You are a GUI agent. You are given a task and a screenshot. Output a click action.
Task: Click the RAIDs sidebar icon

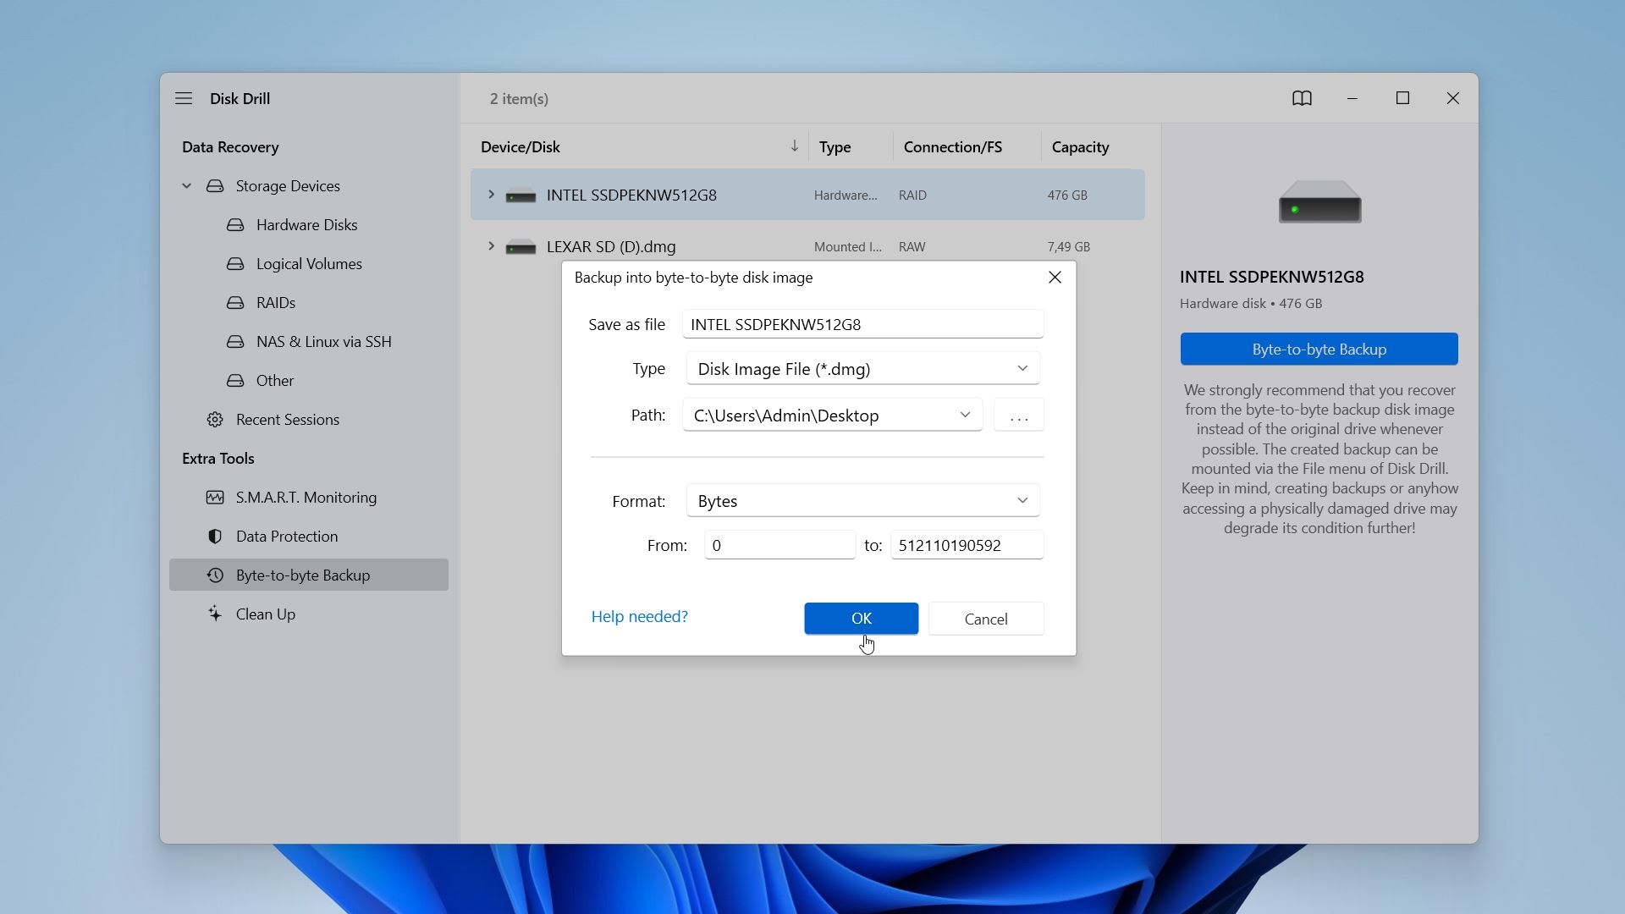click(235, 301)
